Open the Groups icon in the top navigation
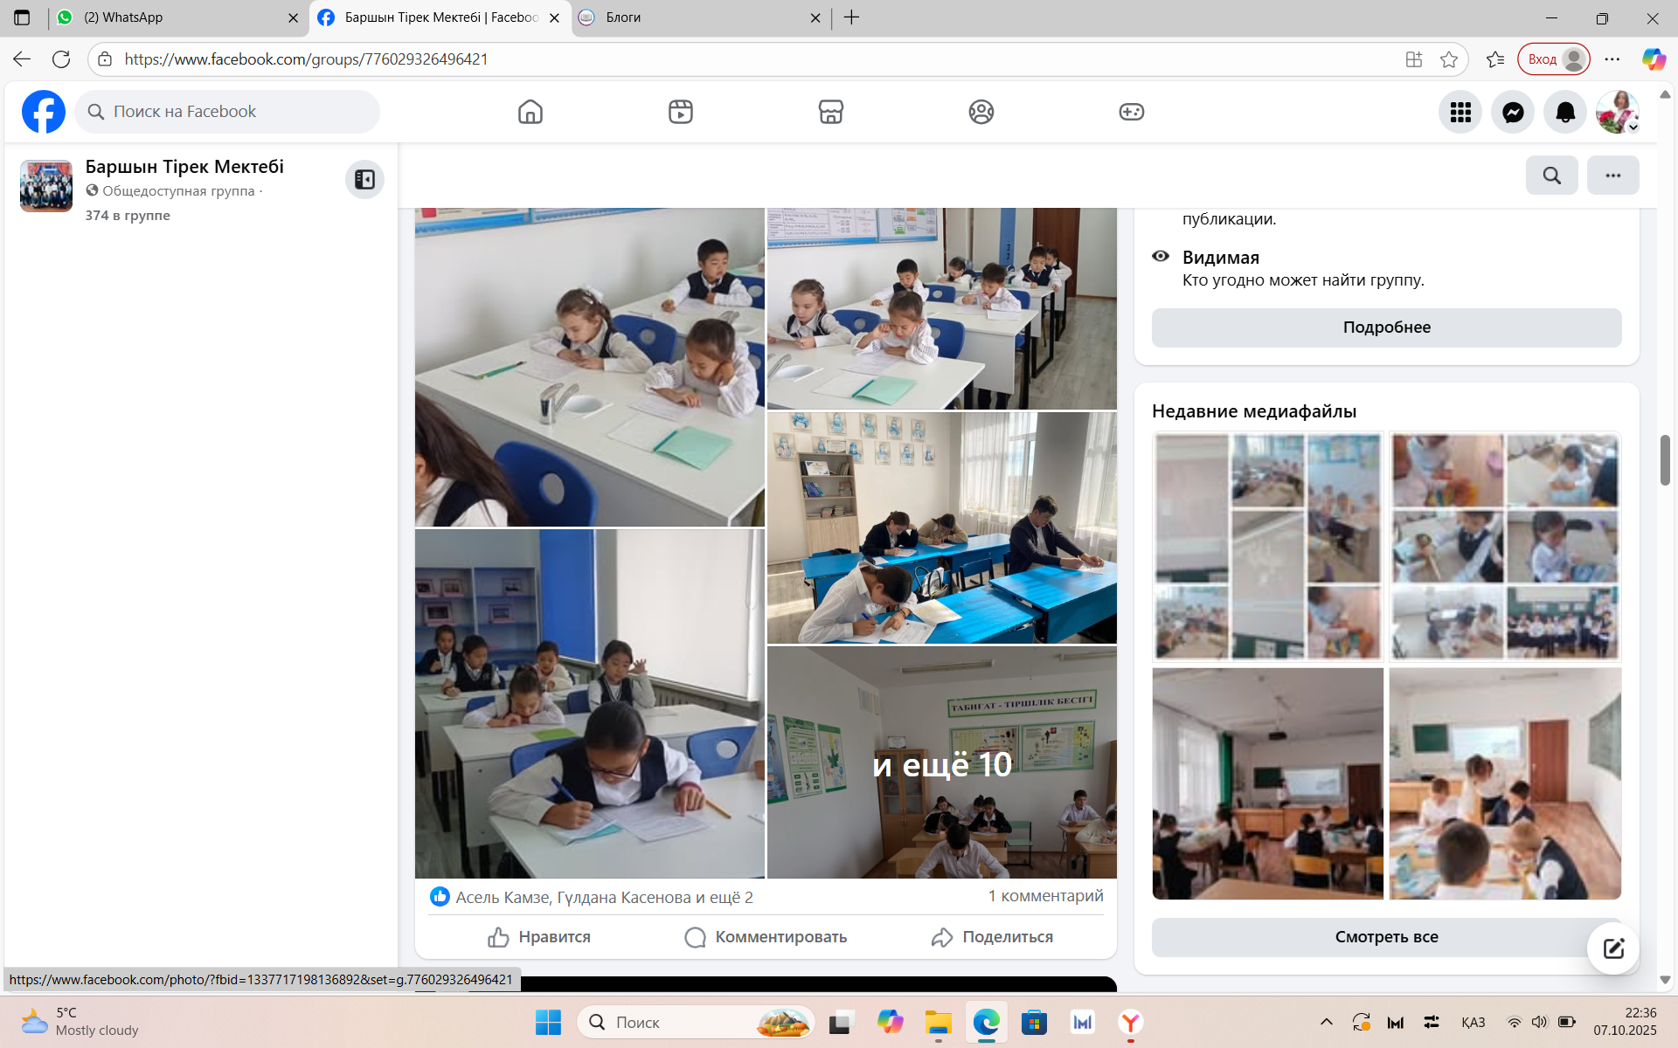1678x1048 pixels. 981,112
